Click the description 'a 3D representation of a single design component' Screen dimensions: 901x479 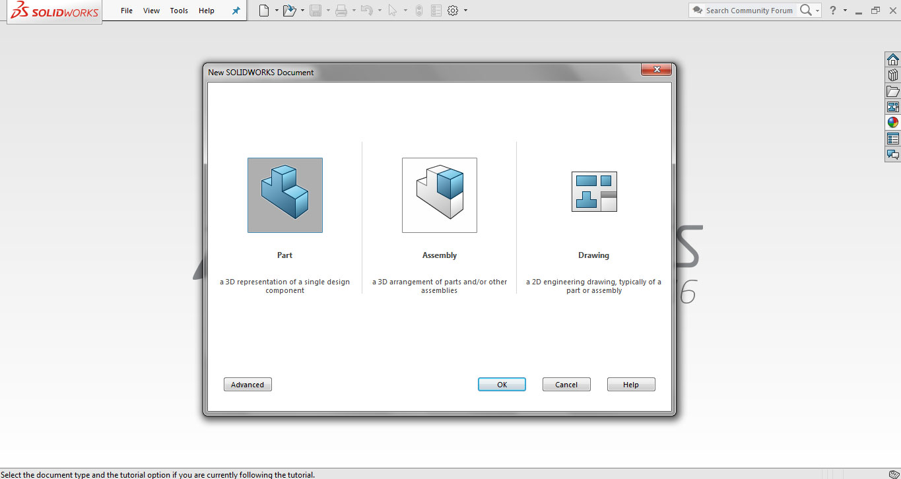click(x=285, y=286)
